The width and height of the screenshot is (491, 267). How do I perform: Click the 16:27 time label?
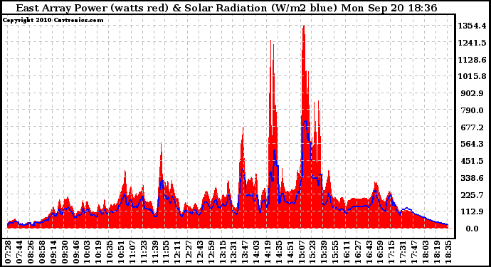(358, 252)
